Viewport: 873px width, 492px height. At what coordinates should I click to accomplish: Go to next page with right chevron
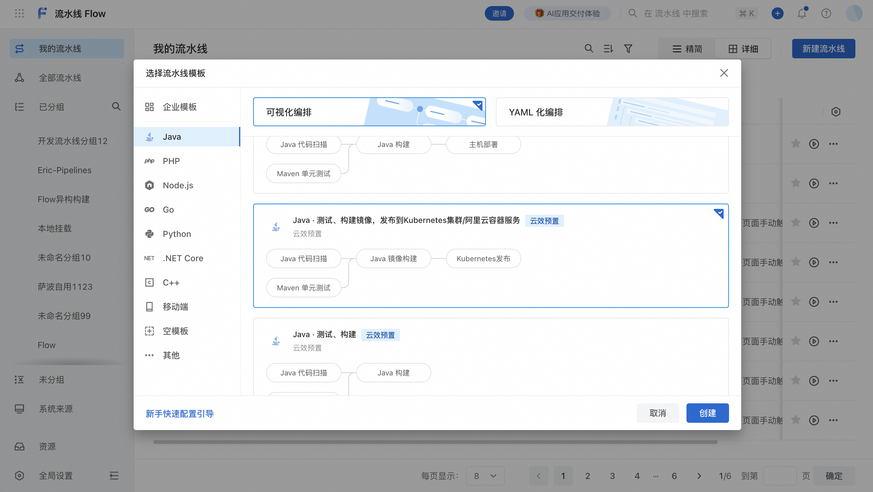(x=699, y=476)
